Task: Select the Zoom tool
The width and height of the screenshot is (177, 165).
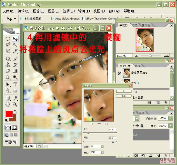Action: pos(15,104)
